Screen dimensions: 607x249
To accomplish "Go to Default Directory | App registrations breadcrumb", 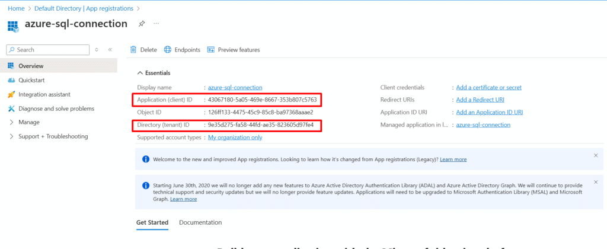I will coord(84,8).
